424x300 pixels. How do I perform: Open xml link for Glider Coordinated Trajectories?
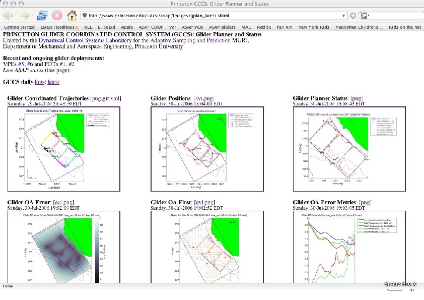pyautogui.click(x=115, y=98)
